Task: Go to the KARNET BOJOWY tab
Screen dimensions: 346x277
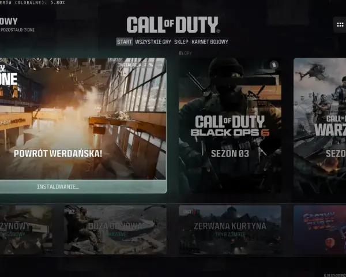Action: (210, 42)
